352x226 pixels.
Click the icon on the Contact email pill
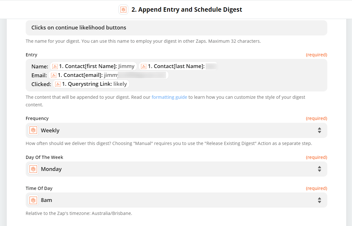[x=54, y=75]
